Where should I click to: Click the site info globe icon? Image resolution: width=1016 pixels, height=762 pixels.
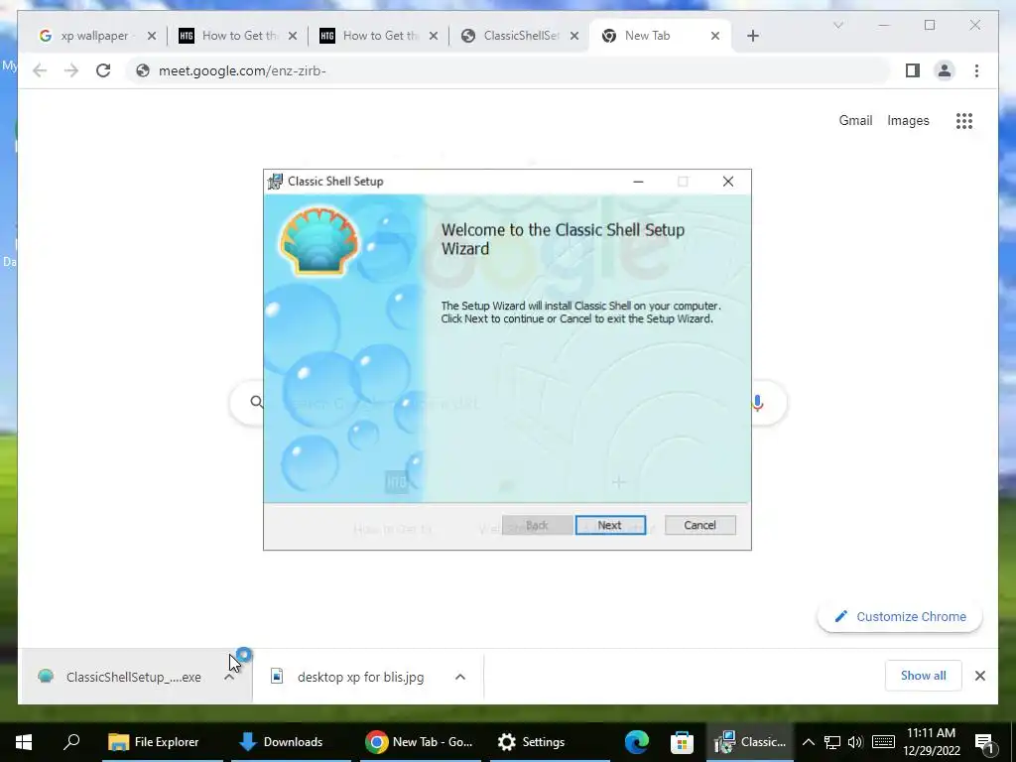pyautogui.click(x=143, y=70)
